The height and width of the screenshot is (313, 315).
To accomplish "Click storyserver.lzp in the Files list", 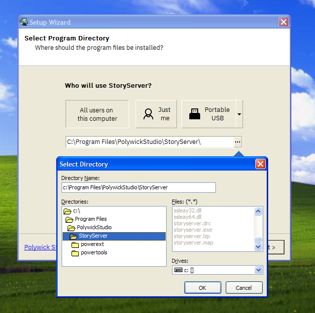I will tap(192, 236).
